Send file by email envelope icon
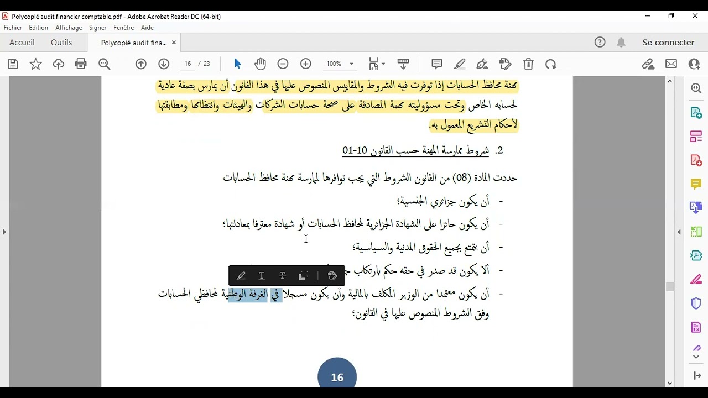 pyautogui.click(x=671, y=64)
